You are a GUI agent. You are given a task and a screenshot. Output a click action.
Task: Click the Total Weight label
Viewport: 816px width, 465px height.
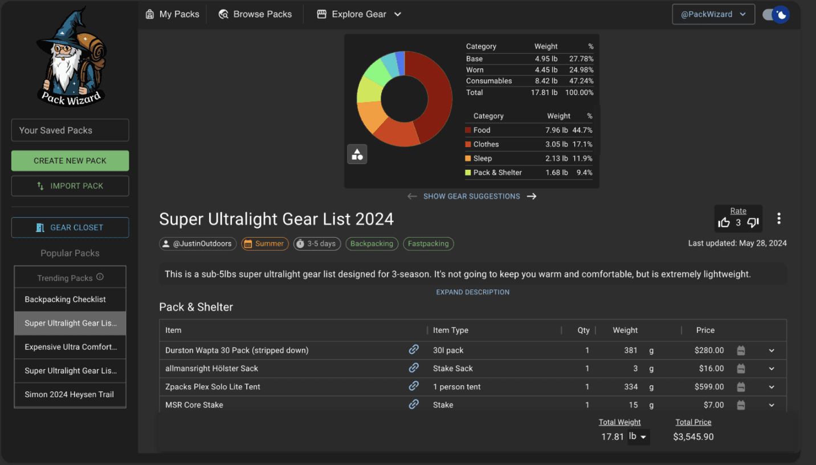(619, 422)
